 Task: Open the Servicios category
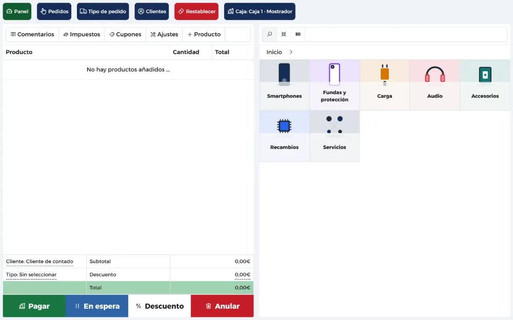point(334,136)
